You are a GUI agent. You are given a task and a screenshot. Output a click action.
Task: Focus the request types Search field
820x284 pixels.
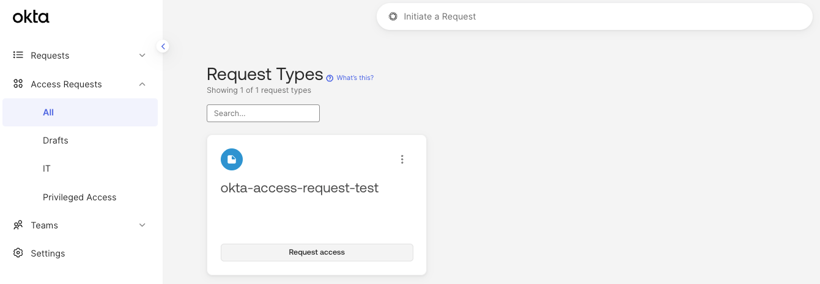click(263, 113)
